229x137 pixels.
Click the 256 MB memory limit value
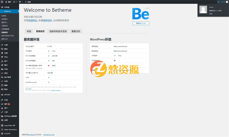click(x=55, y=56)
